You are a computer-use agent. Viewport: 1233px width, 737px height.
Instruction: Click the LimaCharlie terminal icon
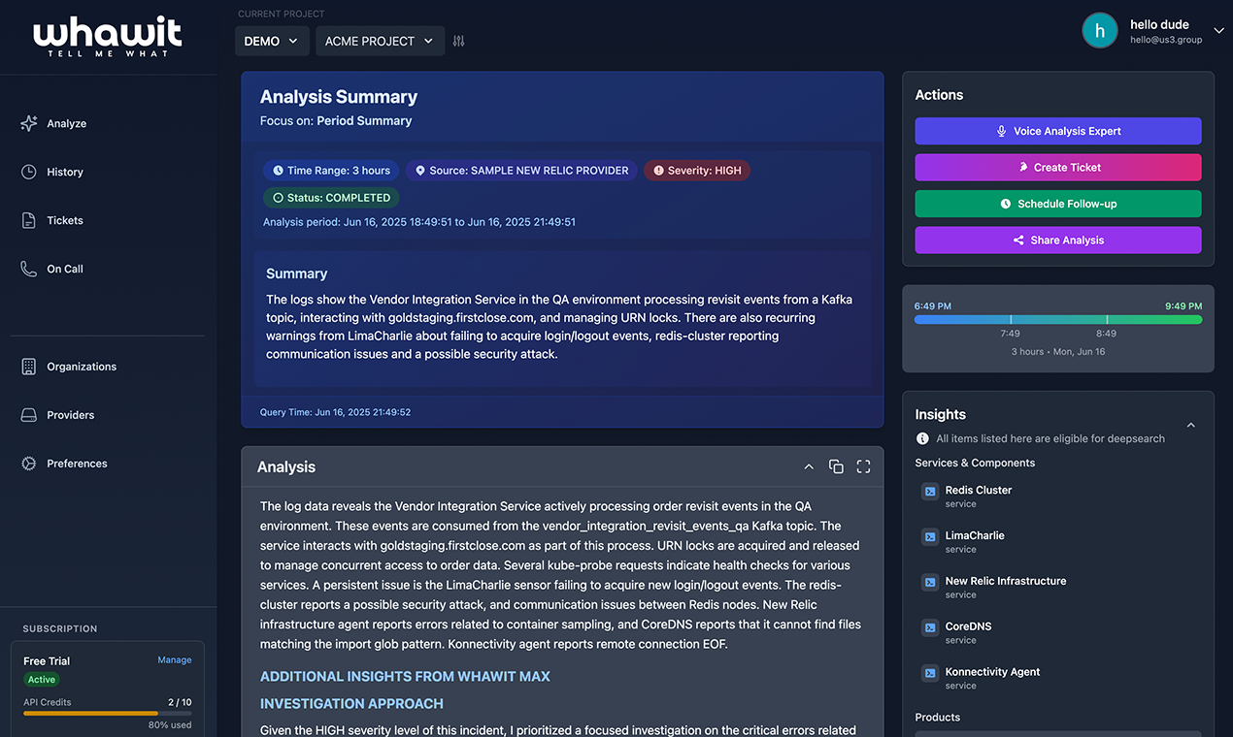click(x=930, y=537)
